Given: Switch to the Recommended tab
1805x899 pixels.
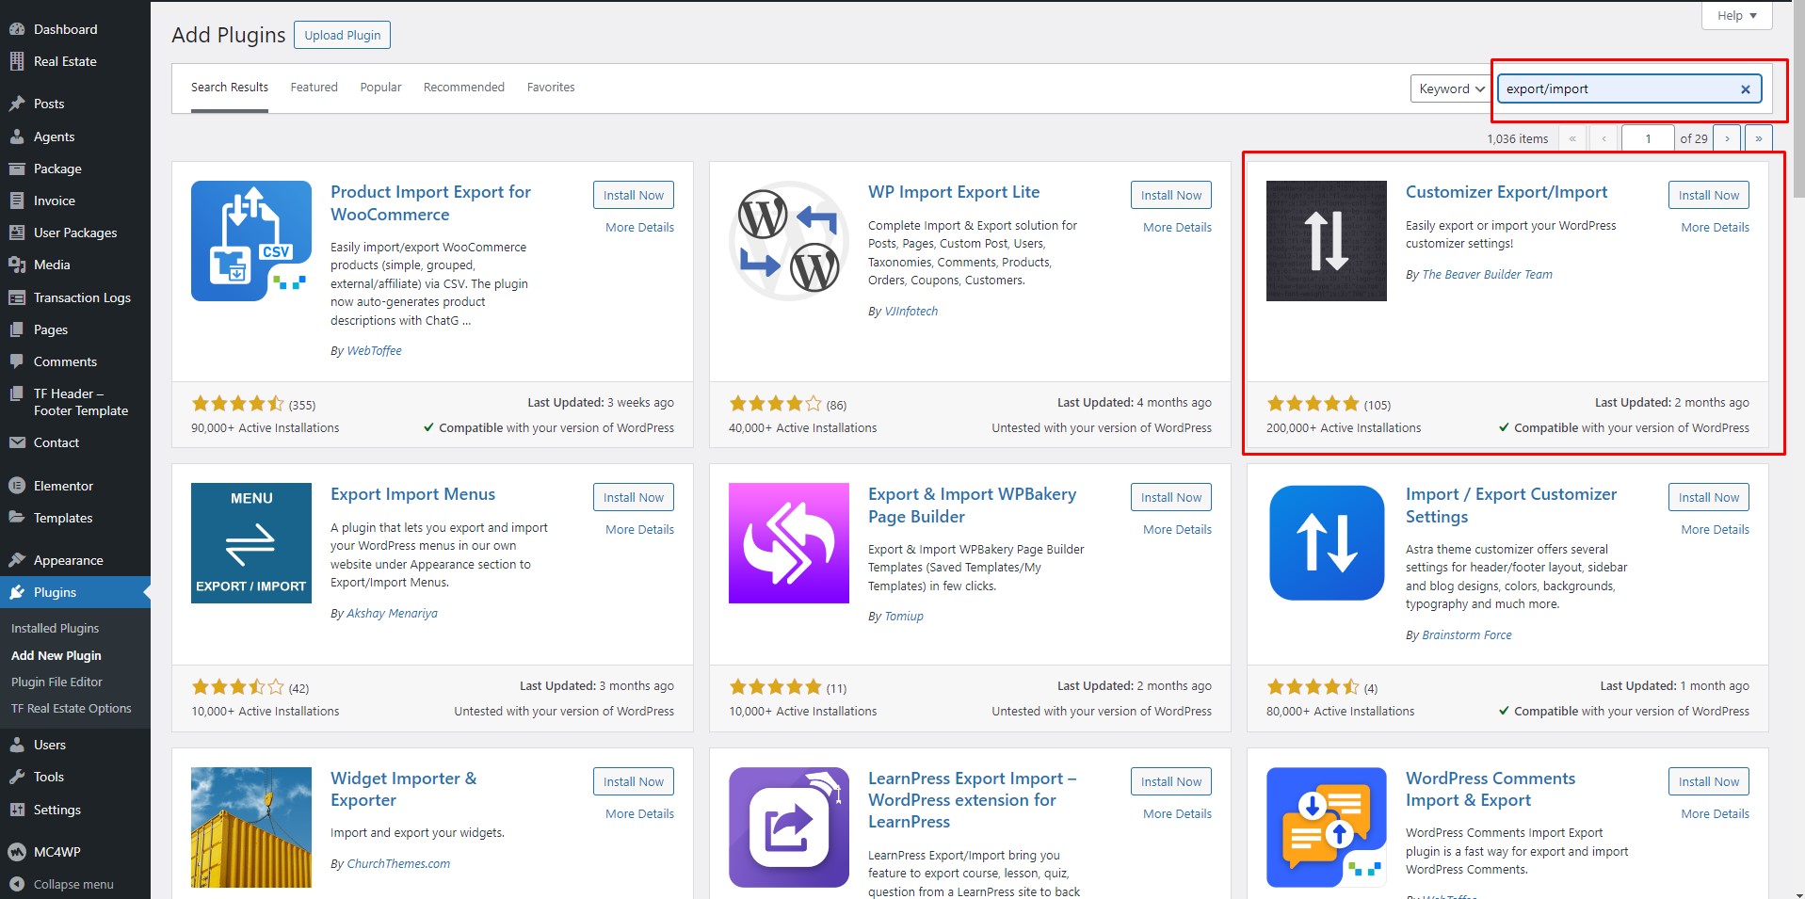Looking at the screenshot, I should pyautogui.click(x=464, y=87).
